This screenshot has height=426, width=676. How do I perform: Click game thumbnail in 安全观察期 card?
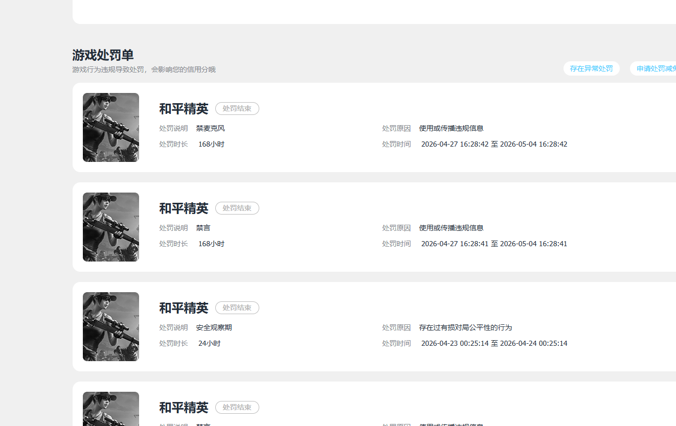(111, 326)
